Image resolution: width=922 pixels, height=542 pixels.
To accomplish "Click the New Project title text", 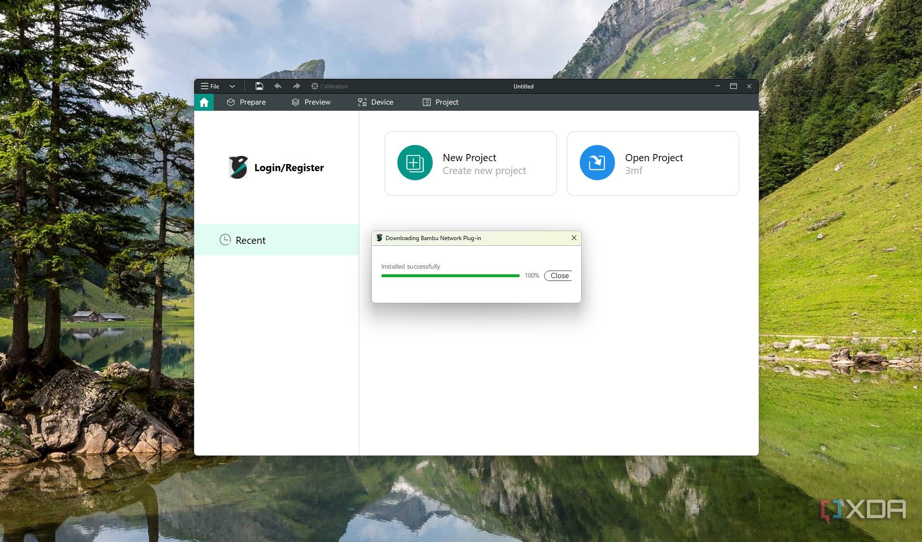I will click(469, 157).
